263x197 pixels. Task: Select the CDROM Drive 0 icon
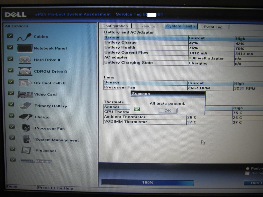[25, 71]
